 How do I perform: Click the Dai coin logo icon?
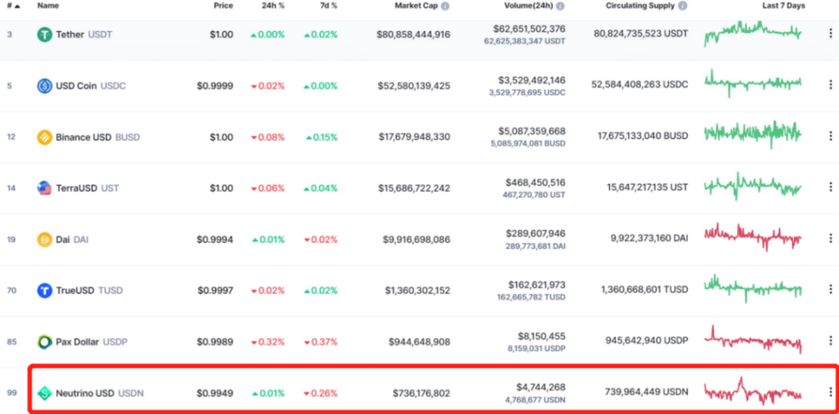(x=45, y=239)
